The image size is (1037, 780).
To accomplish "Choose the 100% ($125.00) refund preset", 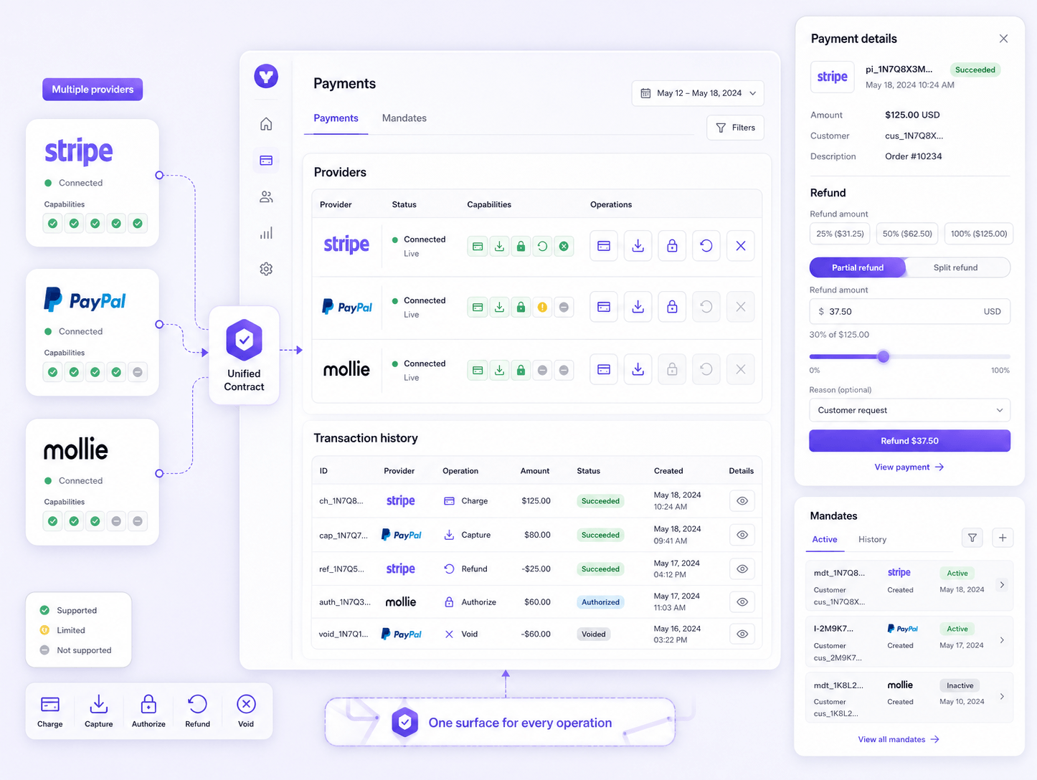I will coord(979,234).
